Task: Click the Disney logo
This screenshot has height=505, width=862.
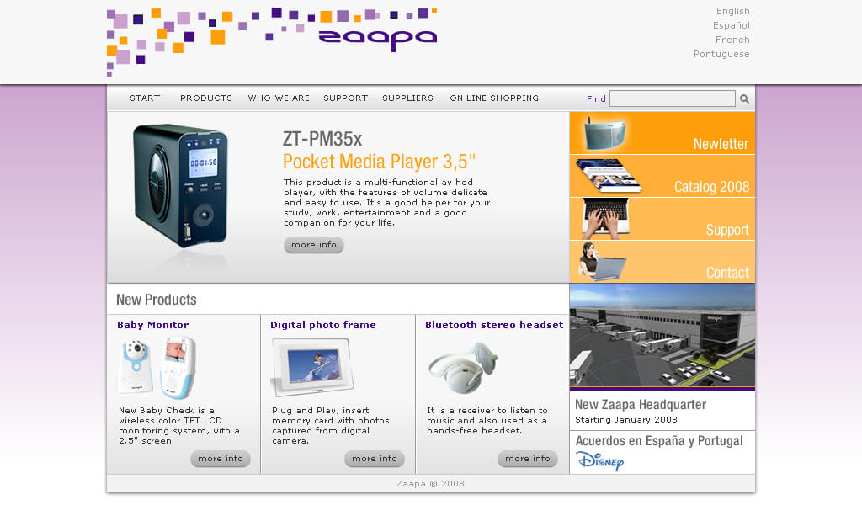Action: pyautogui.click(x=599, y=460)
